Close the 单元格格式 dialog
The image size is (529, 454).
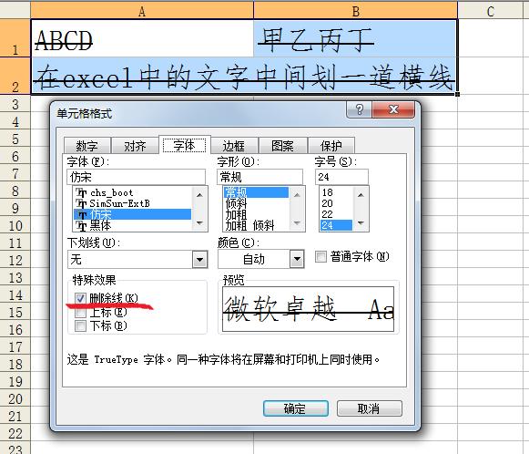coord(393,109)
